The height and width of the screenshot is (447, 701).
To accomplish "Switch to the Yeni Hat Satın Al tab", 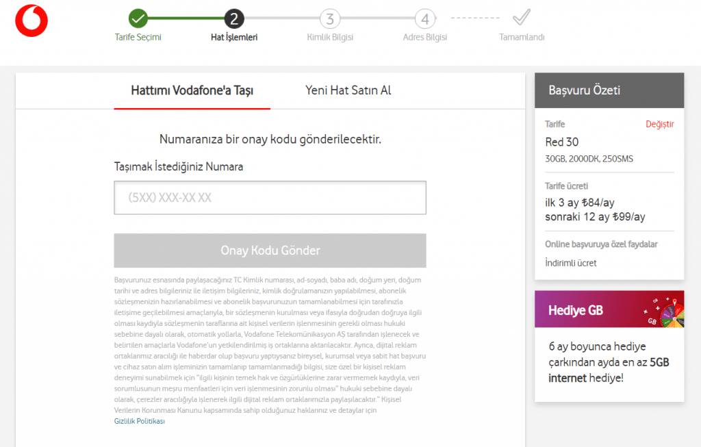I will coord(348,91).
